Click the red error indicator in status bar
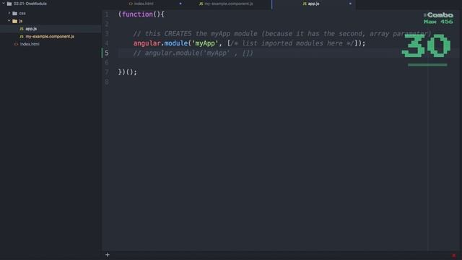 (x=454, y=255)
